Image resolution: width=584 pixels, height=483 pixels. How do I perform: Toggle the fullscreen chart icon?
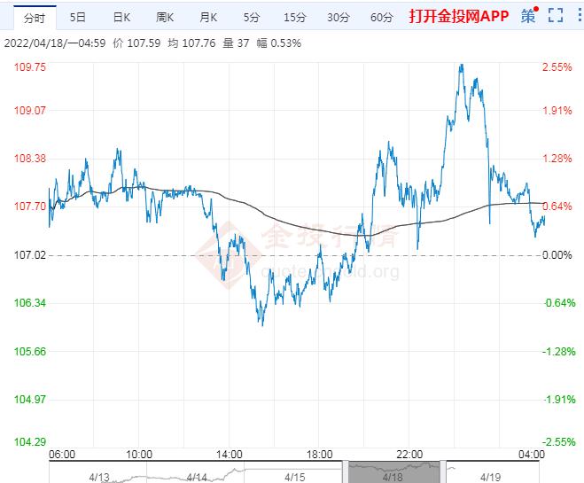pyautogui.click(x=556, y=15)
